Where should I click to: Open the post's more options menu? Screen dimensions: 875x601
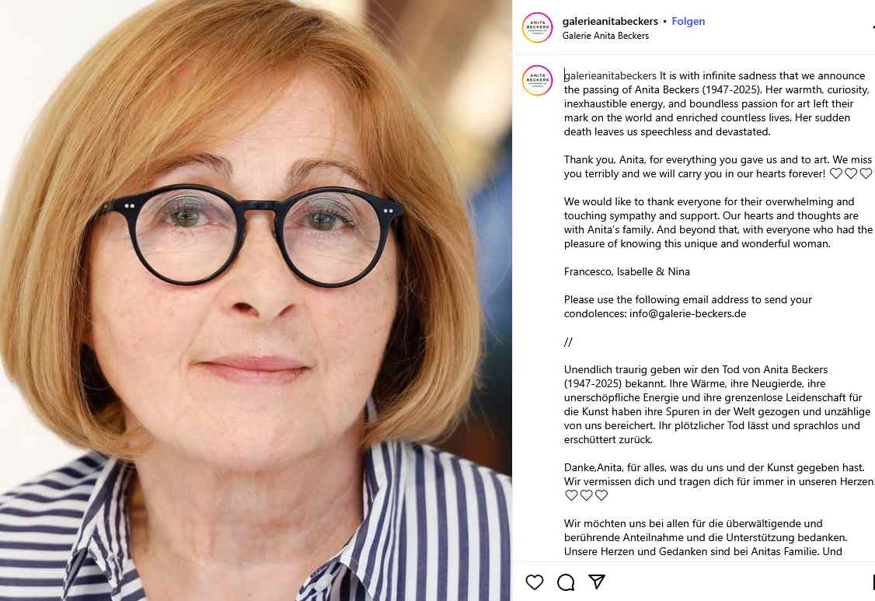point(873,27)
